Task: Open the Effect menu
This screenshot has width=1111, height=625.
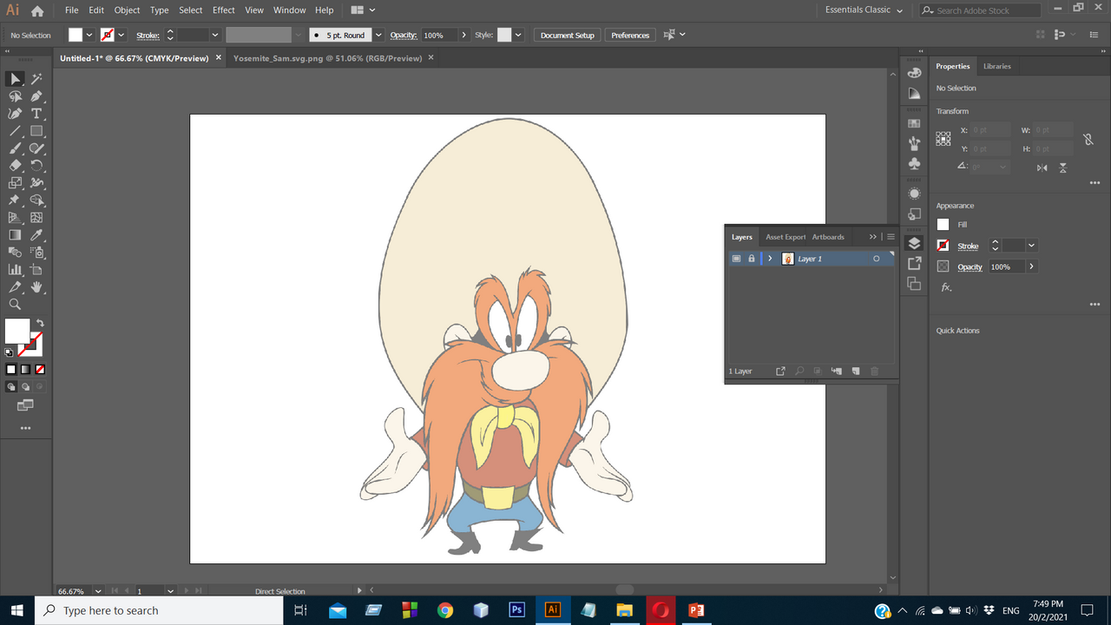Action: coord(223,10)
